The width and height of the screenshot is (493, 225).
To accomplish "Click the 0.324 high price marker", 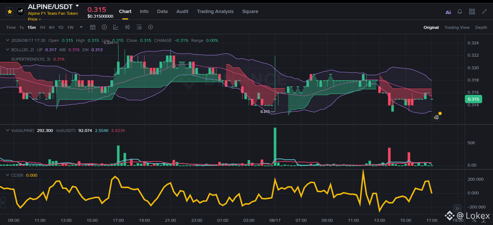I will (108, 43).
